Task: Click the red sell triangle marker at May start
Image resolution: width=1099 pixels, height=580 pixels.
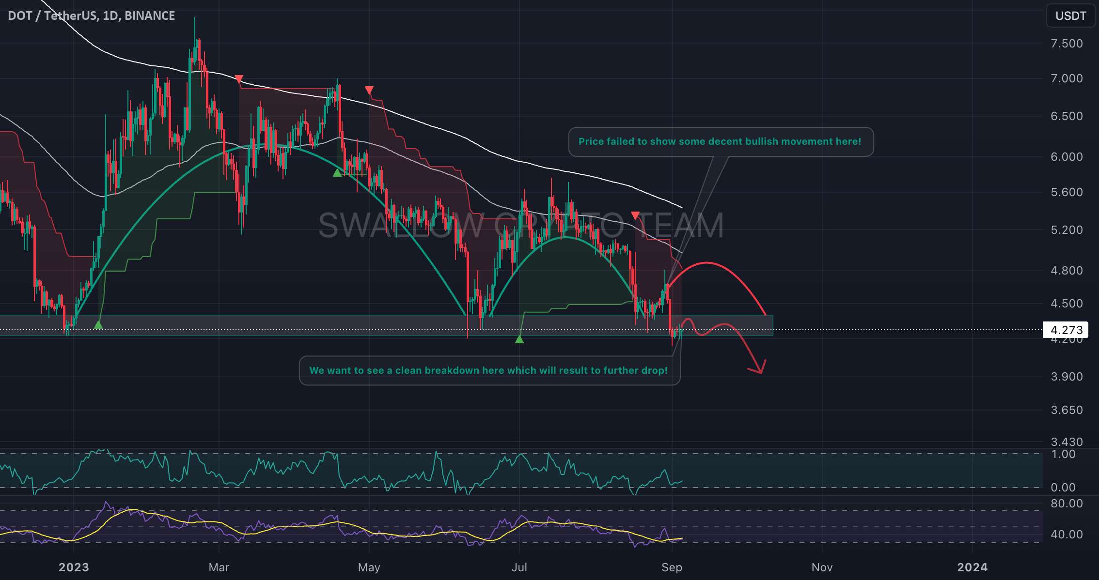Action: 369,91
